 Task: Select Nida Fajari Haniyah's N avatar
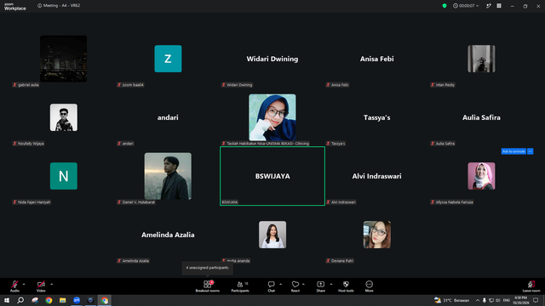(64, 176)
